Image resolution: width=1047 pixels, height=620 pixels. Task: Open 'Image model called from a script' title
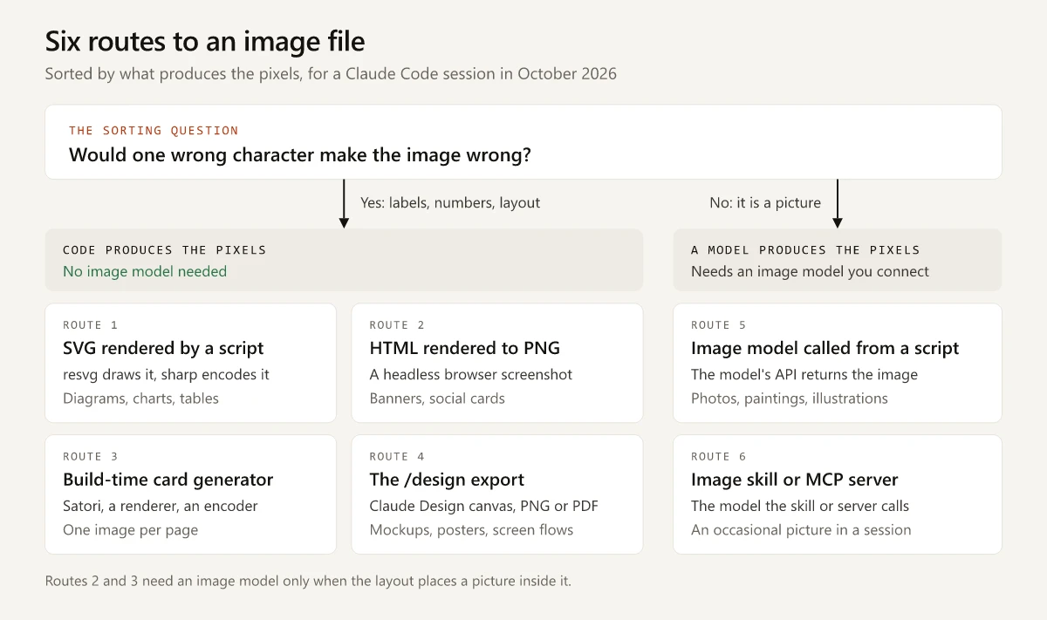[x=825, y=348]
